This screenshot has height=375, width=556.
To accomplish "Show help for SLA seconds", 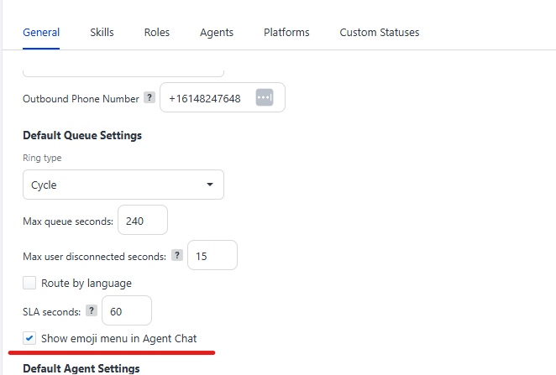I will [92, 310].
